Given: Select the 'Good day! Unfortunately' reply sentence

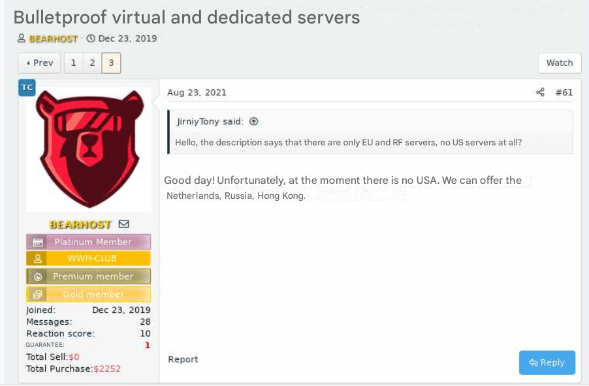Looking at the screenshot, I should click(343, 181).
